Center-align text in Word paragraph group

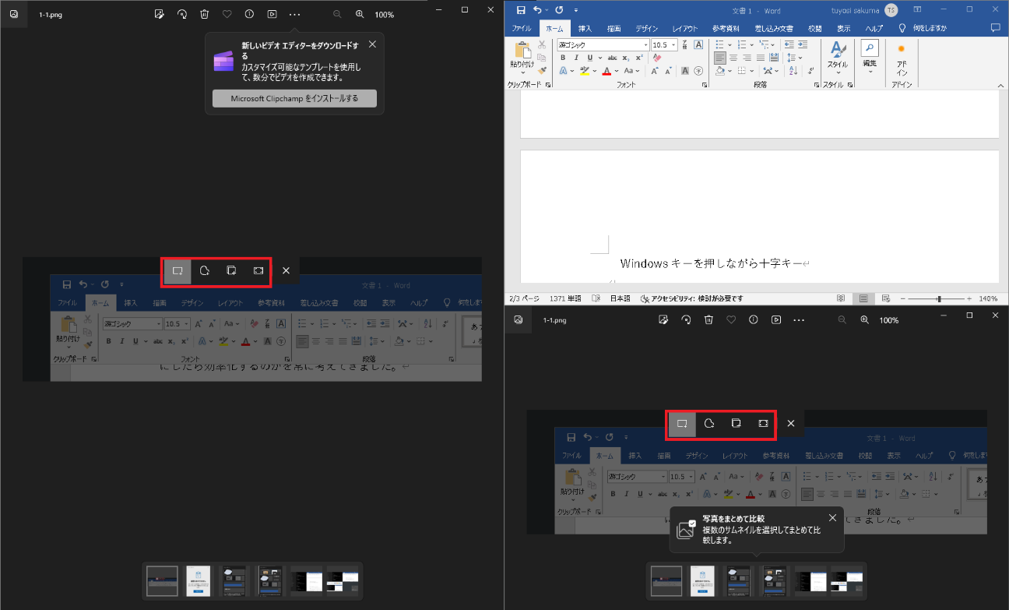pos(733,58)
